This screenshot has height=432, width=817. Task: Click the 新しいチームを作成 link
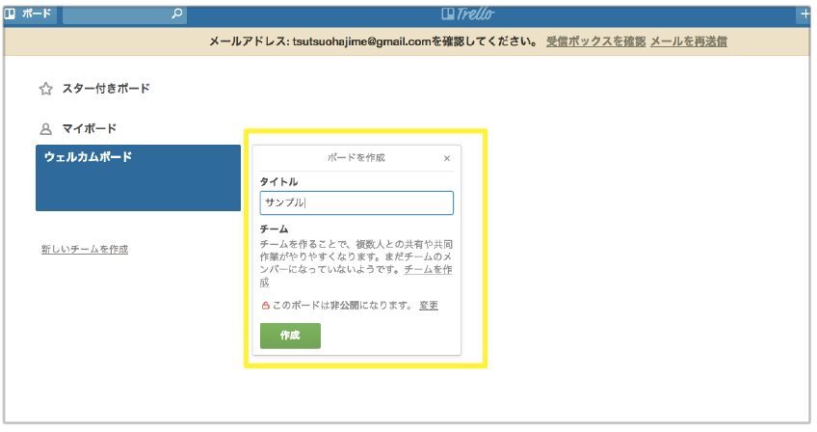pyautogui.click(x=85, y=249)
